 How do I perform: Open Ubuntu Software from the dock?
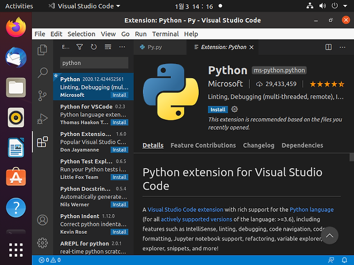(16, 177)
